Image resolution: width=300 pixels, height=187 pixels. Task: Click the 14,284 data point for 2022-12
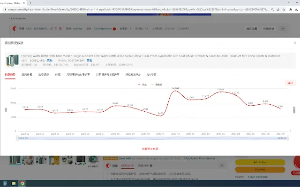click(175, 91)
